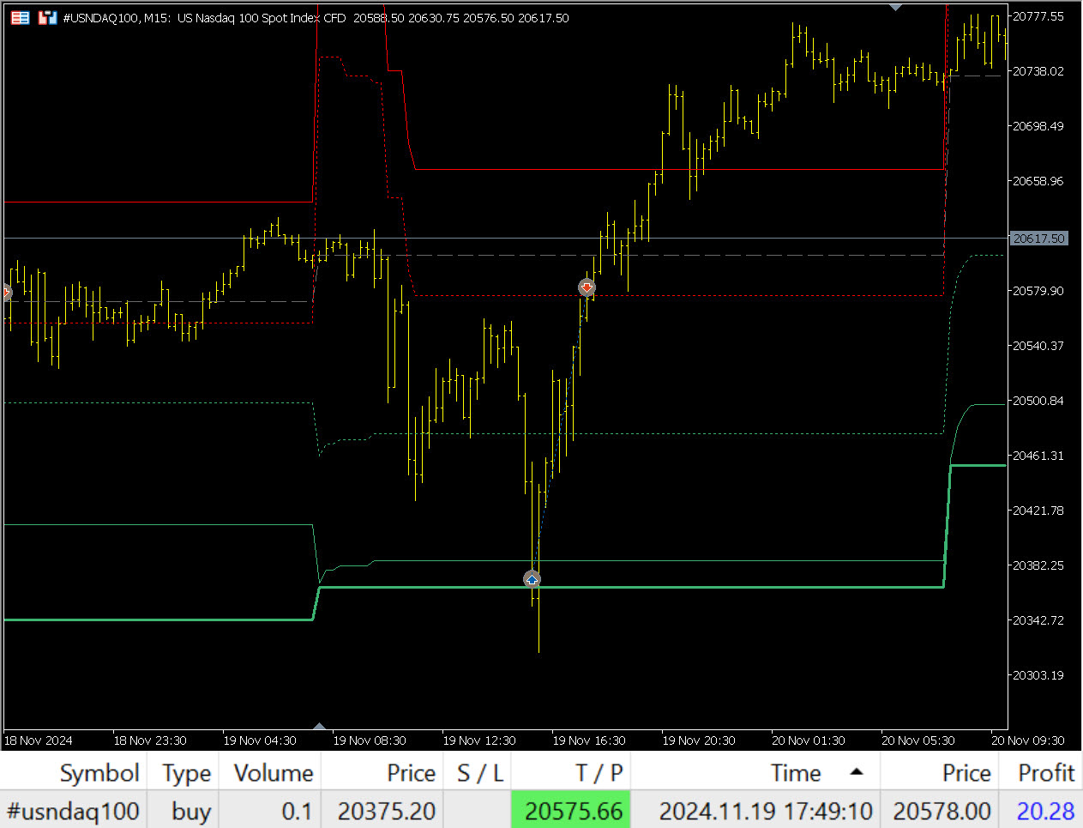
Task: Click the 18 Nov 2024 time axis label
Action: pyautogui.click(x=39, y=740)
